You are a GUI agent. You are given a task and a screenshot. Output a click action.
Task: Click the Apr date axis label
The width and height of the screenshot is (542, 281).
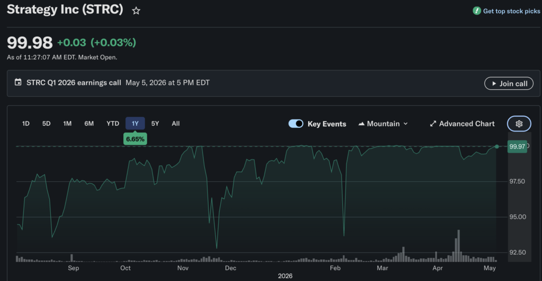point(438,268)
